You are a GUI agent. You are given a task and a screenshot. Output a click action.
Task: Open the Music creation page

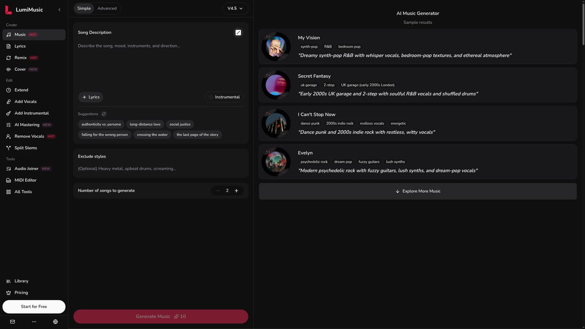[x=34, y=35]
